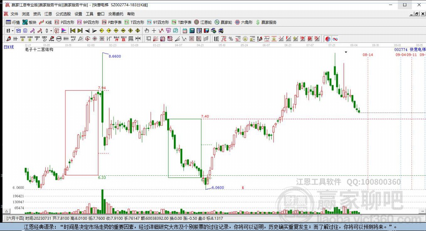Image resolution: width=426 pixels, height=231 pixels.
Task: Select the red starburst radial lines tool
Action: (x=94, y=39)
